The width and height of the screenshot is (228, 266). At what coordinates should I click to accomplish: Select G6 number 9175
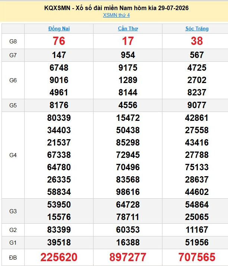(128, 68)
